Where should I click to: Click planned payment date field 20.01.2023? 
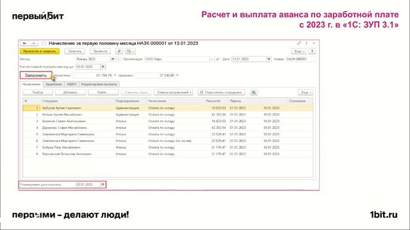click(x=88, y=185)
